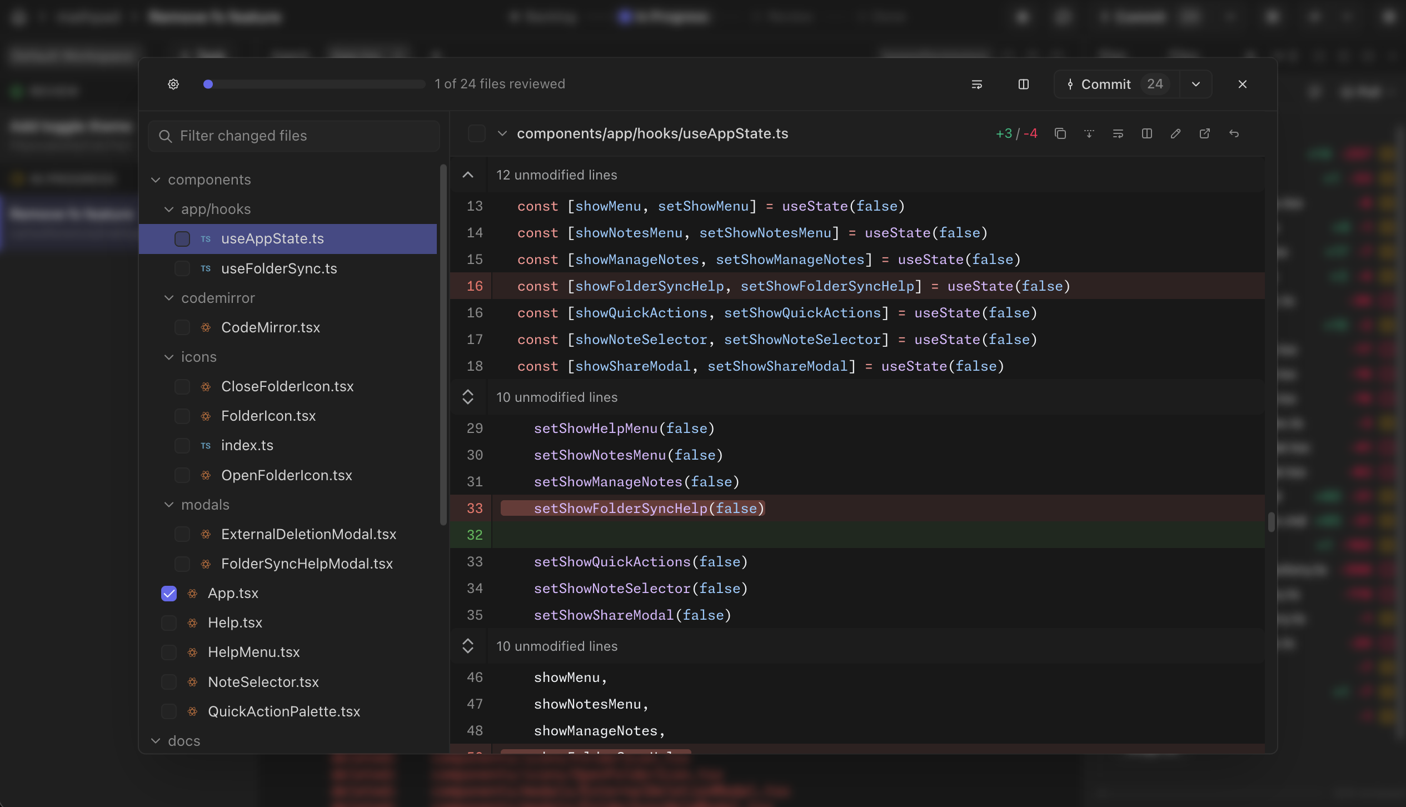1406x807 pixels.
Task: Collapse the useAppState.ts diff chevron
Action: coord(502,133)
